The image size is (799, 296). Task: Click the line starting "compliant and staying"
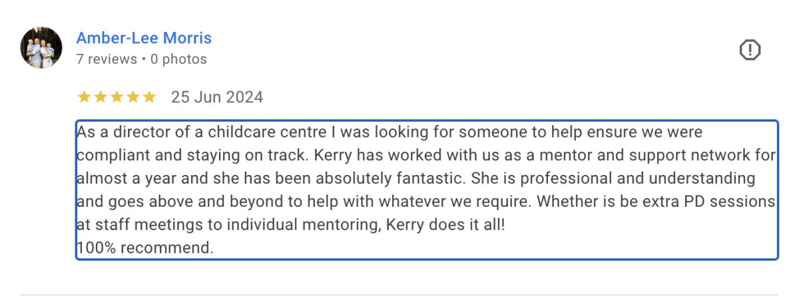tap(426, 156)
